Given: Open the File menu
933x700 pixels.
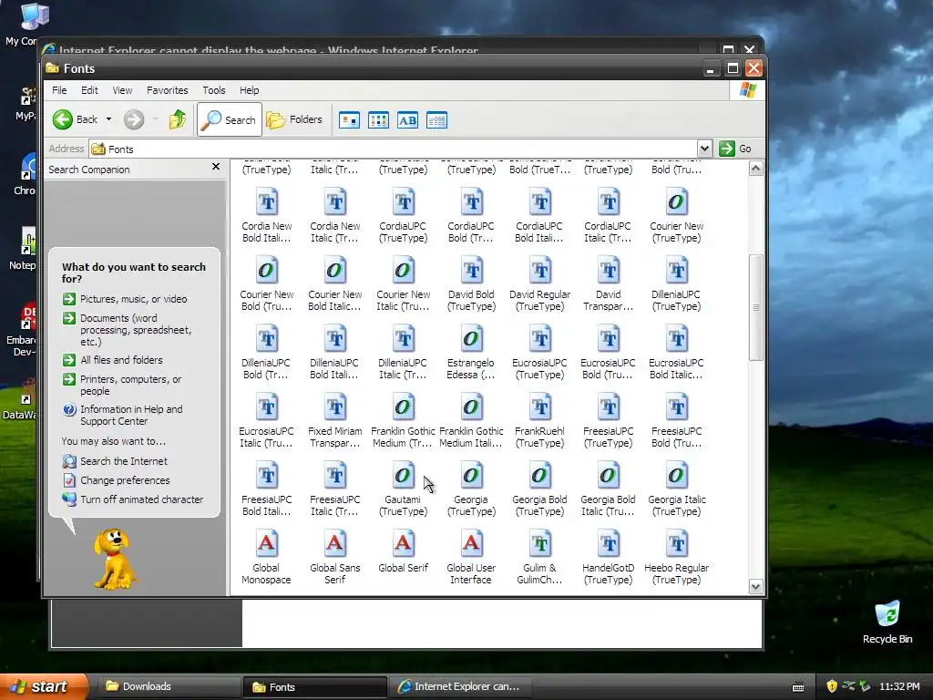Looking at the screenshot, I should [59, 90].
